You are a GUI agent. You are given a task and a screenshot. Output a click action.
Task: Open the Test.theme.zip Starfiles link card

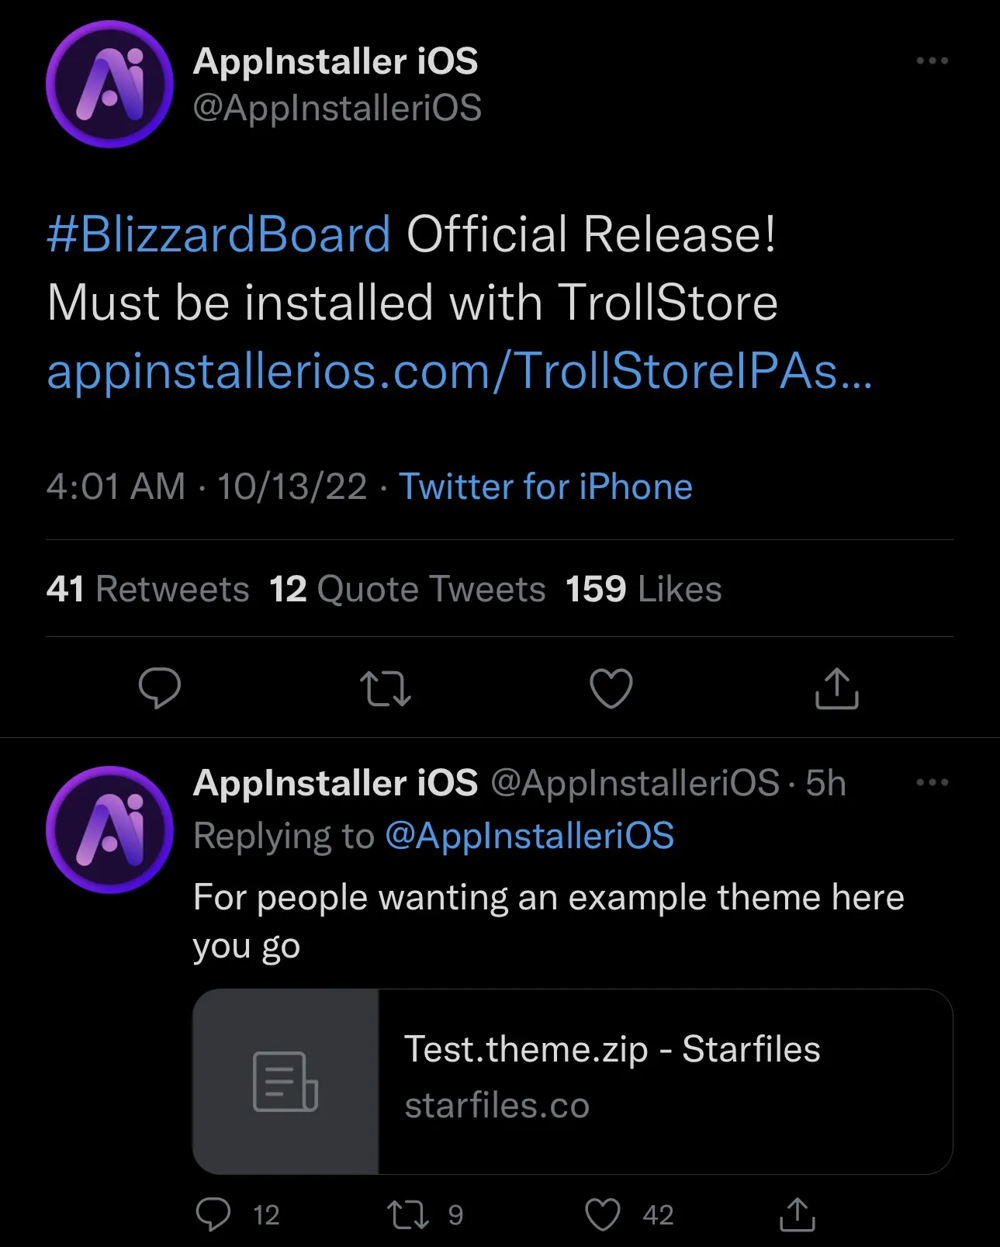573,1081
